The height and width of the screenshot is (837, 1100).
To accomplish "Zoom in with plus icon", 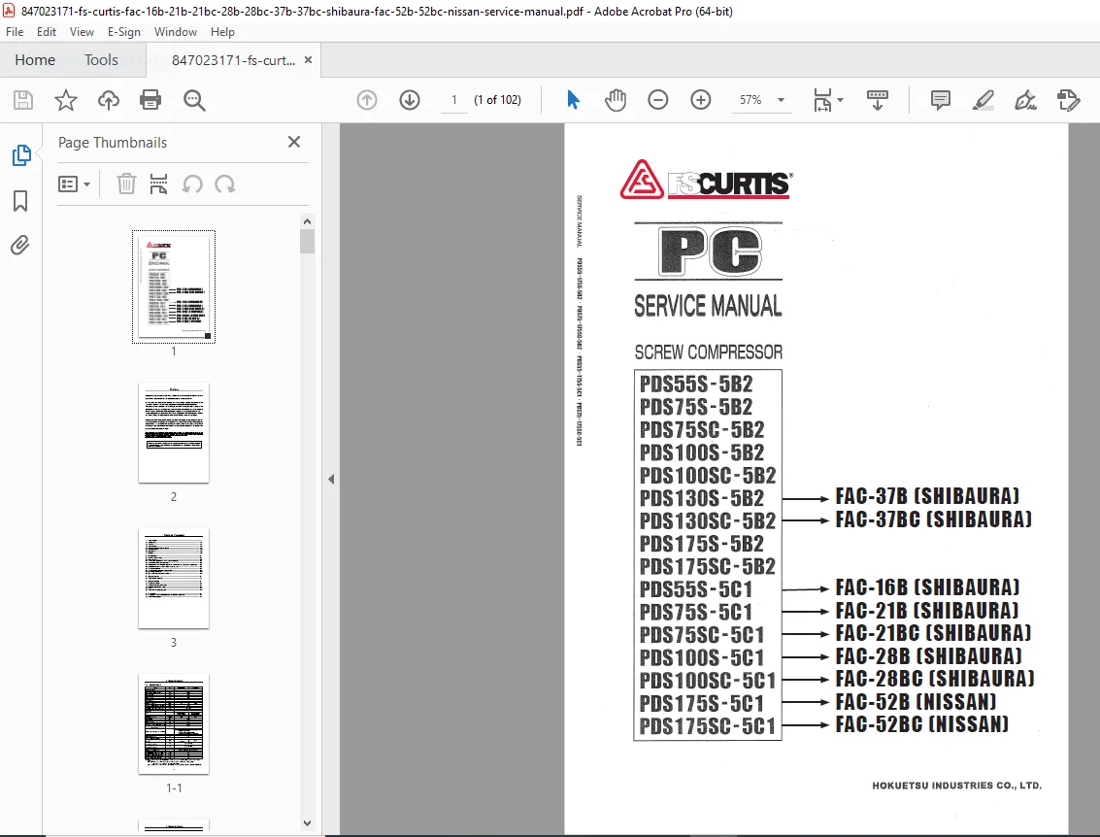I will 701,100.
